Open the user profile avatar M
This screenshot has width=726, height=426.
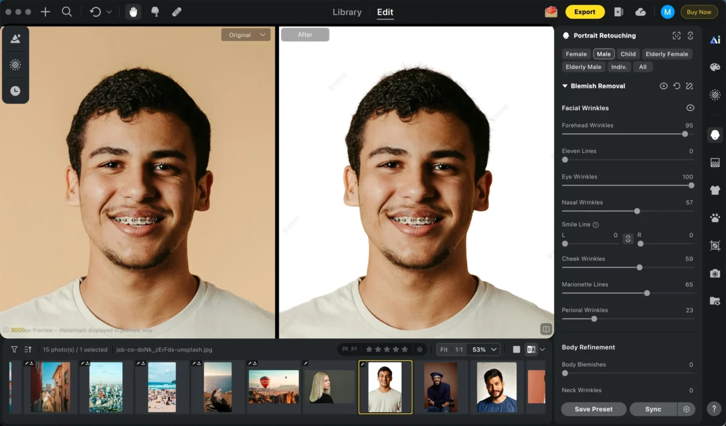coord(667,11)
